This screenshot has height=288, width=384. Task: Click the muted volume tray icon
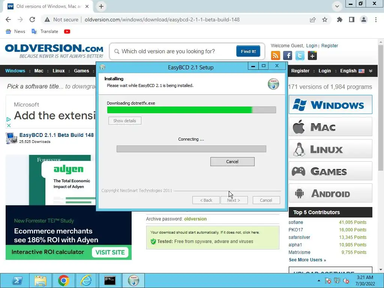pos(346,280)
